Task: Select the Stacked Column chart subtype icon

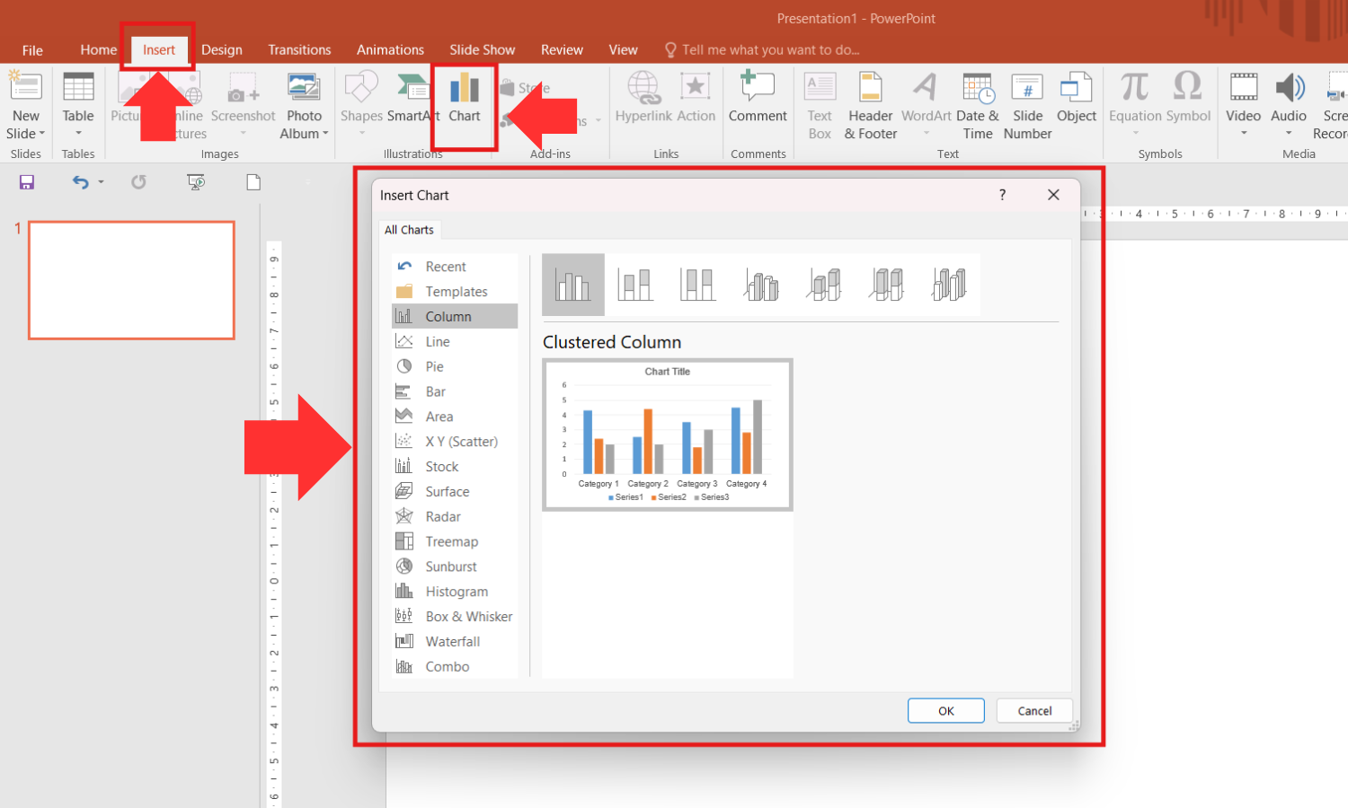Action: tap(635, 285)
